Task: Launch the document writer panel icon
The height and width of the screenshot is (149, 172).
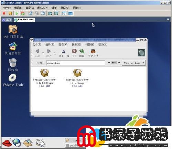Action: [41, 143]
